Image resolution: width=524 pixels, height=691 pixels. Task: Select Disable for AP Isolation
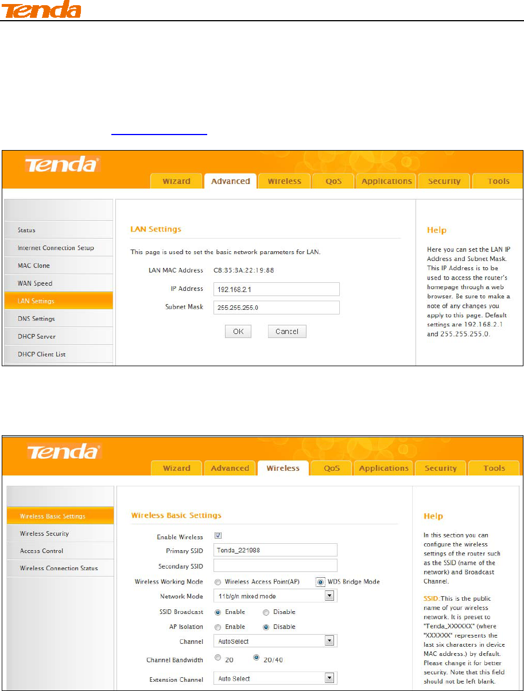coord(266,627)
